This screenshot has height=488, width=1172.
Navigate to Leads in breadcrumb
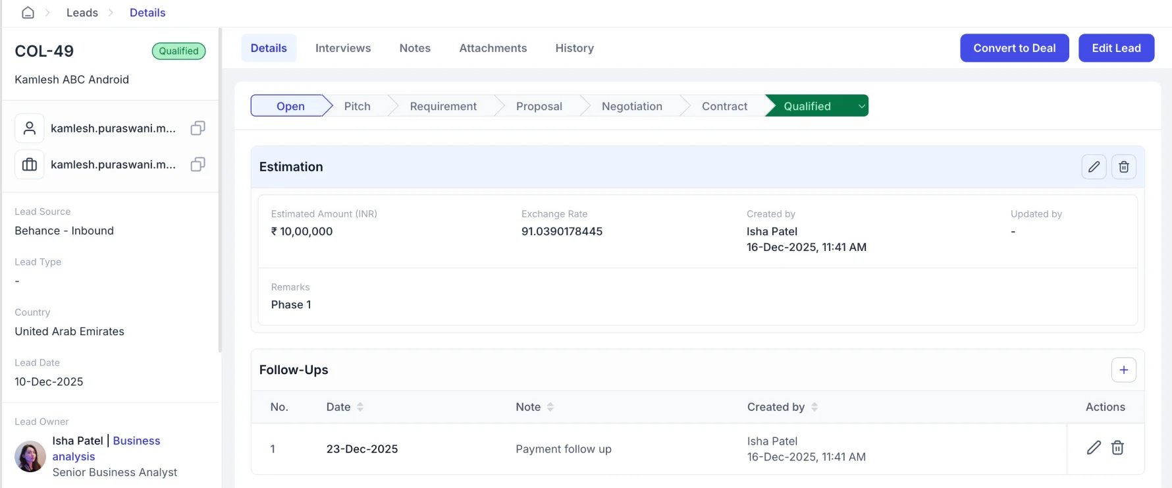(x=82, y=13)
